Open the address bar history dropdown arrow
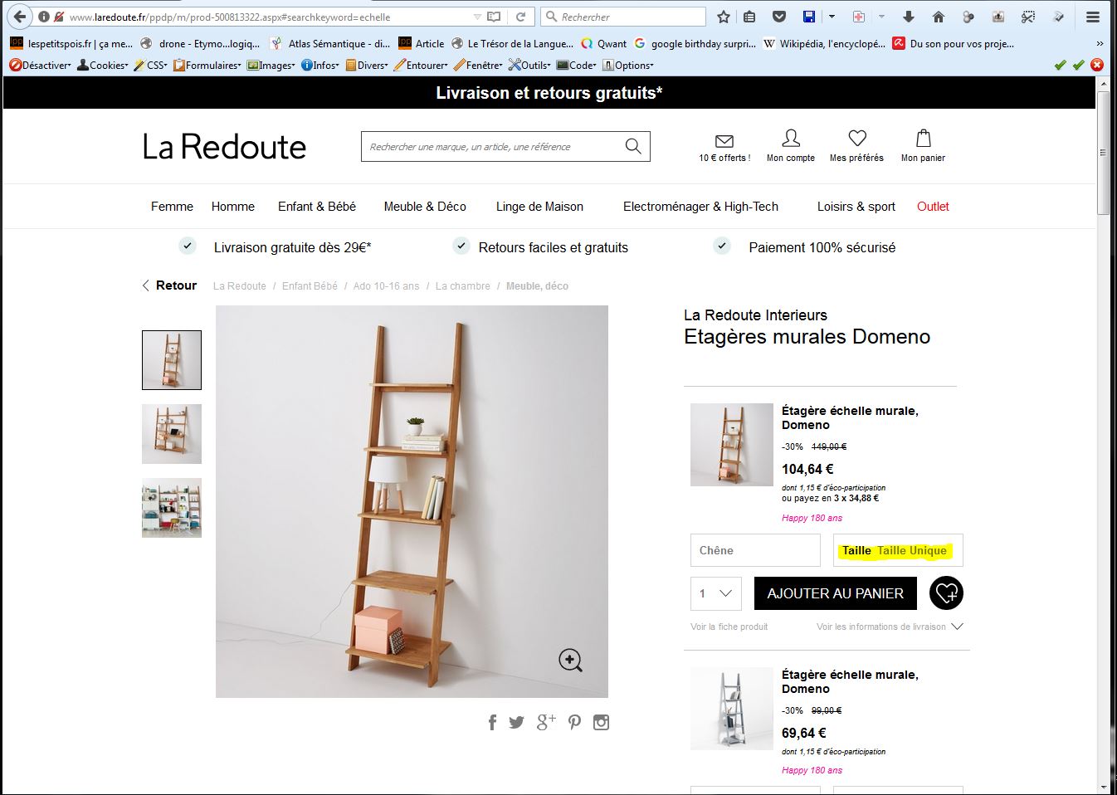Image resolution: width=1117 pixels, height=795 pixels. pyautogui.click(x=477, y=17)
